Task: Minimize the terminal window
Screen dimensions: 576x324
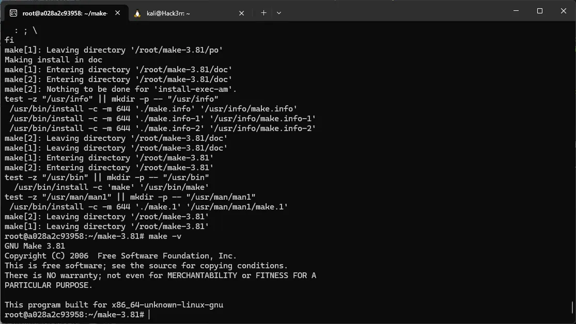Action: (516, 11)
